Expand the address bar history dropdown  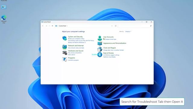point(112,26)
